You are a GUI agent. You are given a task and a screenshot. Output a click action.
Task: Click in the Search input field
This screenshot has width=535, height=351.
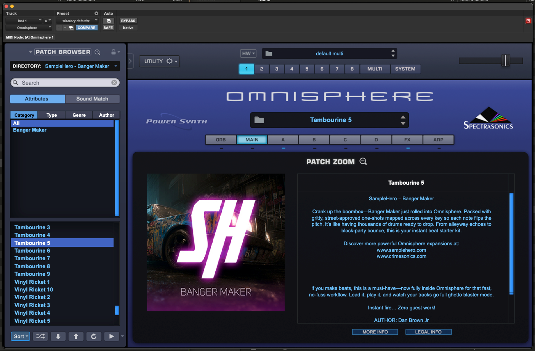(x=65, y=82)
